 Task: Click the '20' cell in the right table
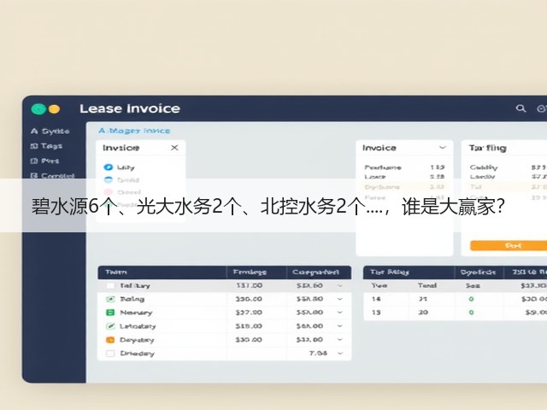[x=423, y=313]
